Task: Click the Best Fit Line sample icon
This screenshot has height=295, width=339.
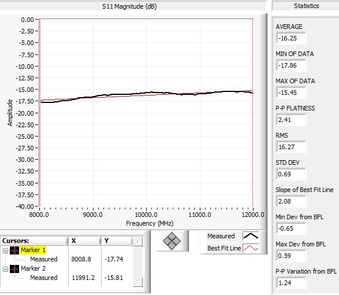Action: point(251,248)
